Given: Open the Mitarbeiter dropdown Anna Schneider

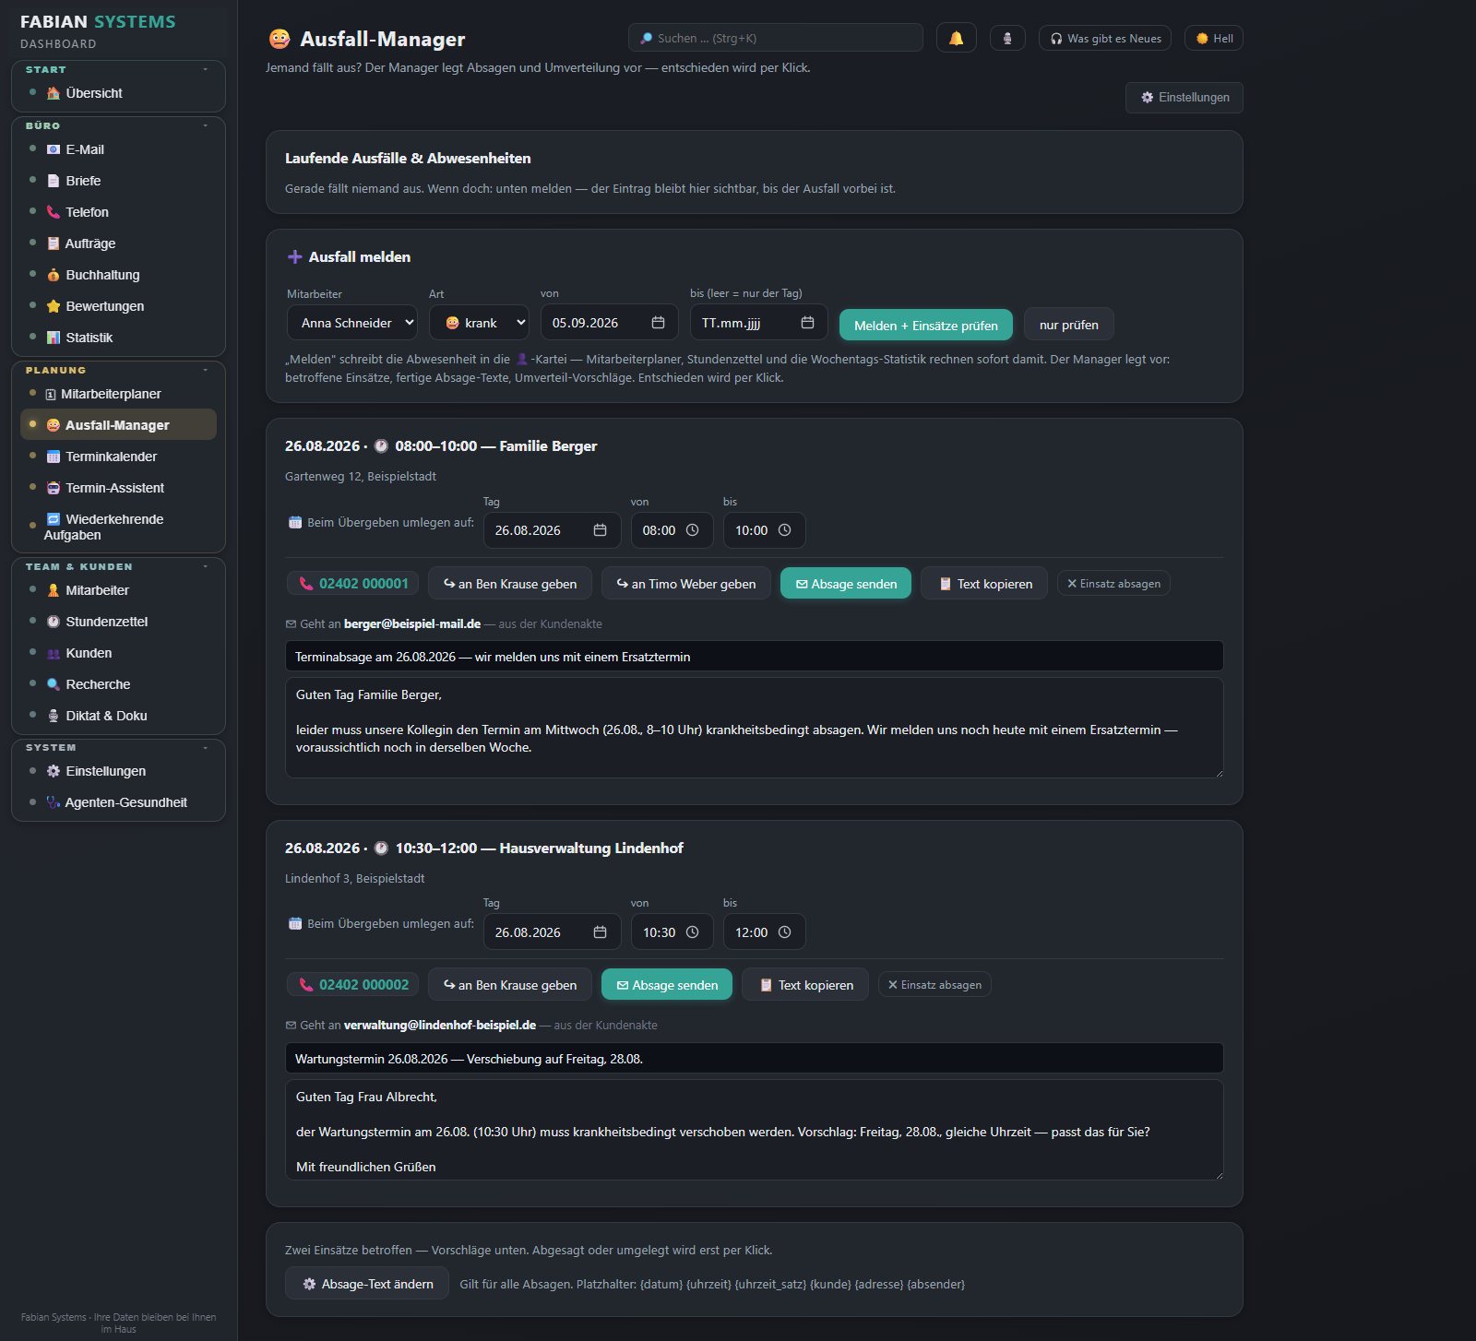Looking at the screenshot, I should click(x=352, y=323).
